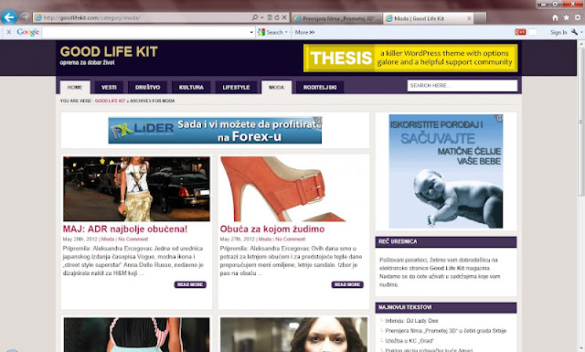The image size is (585, 352).
Task: Close the Google toolbar with its X
Action: point(8,32)
